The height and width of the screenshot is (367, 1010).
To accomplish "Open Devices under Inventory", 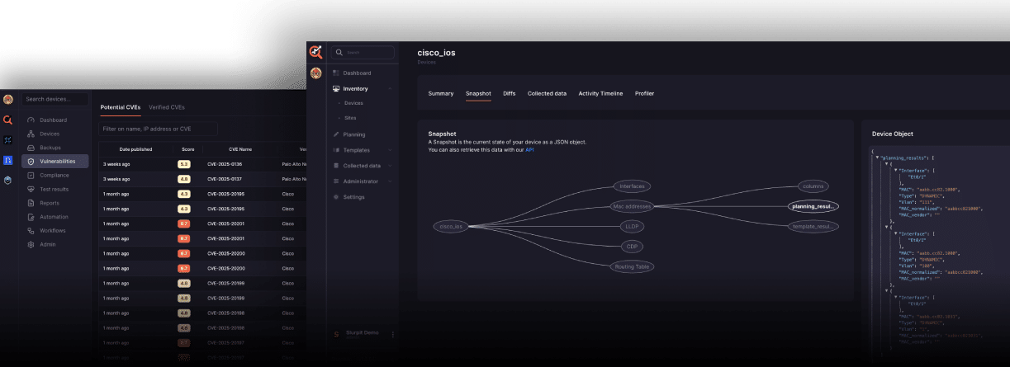I will tap(353, 103).
